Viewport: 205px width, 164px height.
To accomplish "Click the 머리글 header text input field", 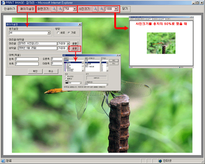I will point(37,43).
